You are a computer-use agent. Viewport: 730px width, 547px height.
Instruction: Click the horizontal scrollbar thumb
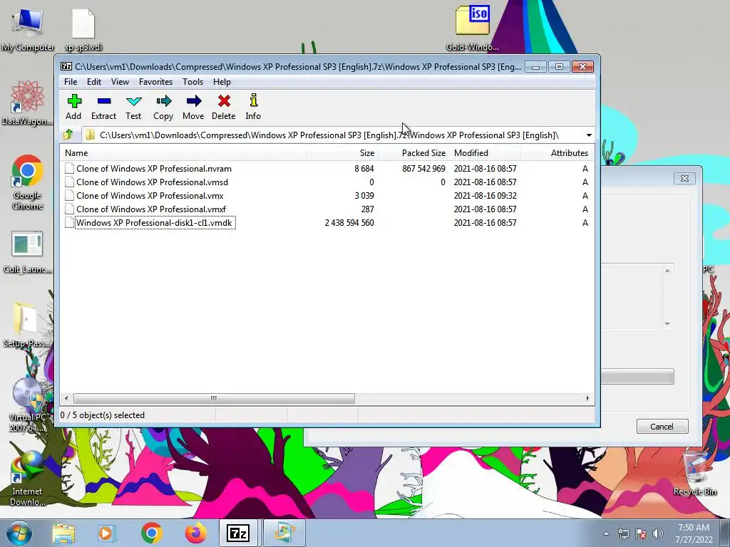(x=214, y=399)
